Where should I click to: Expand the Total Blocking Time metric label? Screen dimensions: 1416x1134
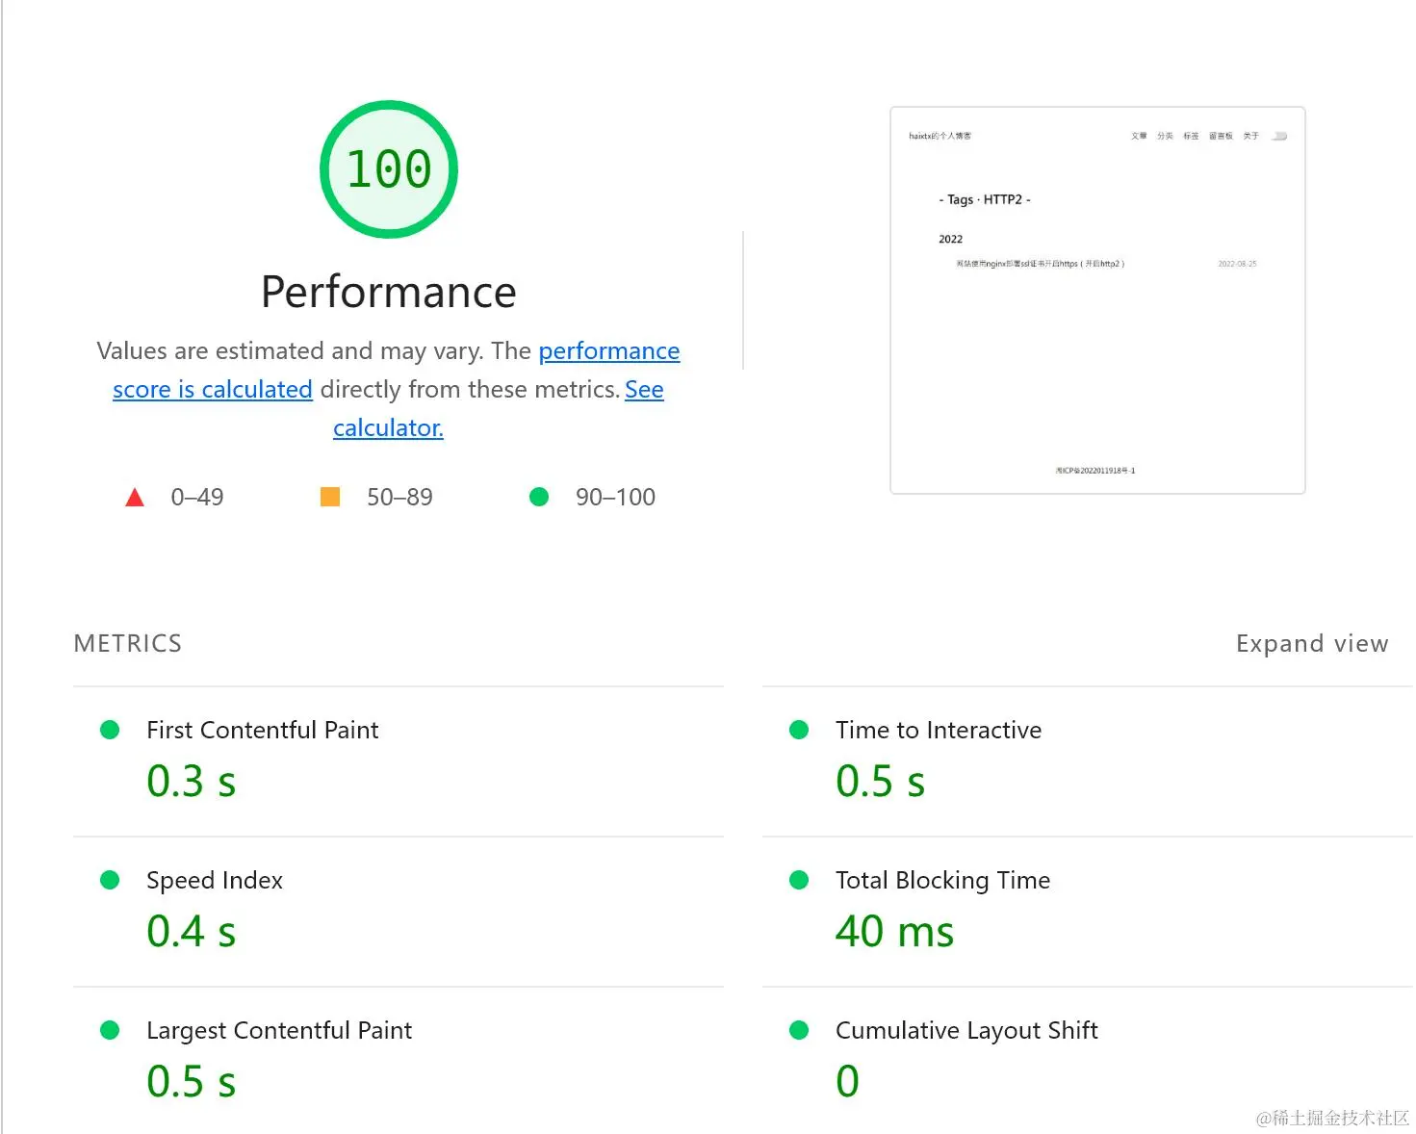click(942, 880)
